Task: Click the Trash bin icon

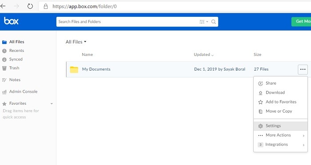Action: 4,68
